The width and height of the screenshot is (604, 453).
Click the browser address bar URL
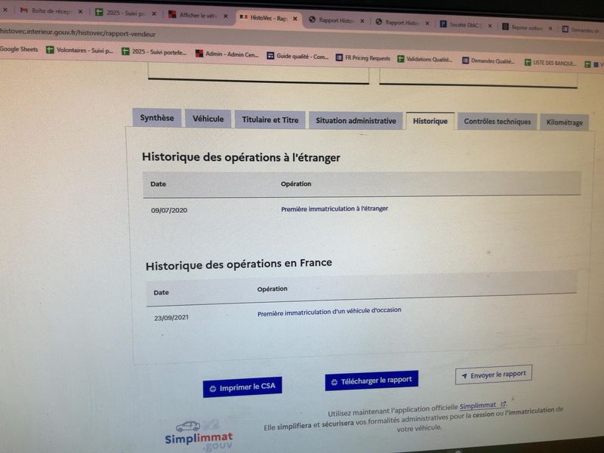(78, 33)
